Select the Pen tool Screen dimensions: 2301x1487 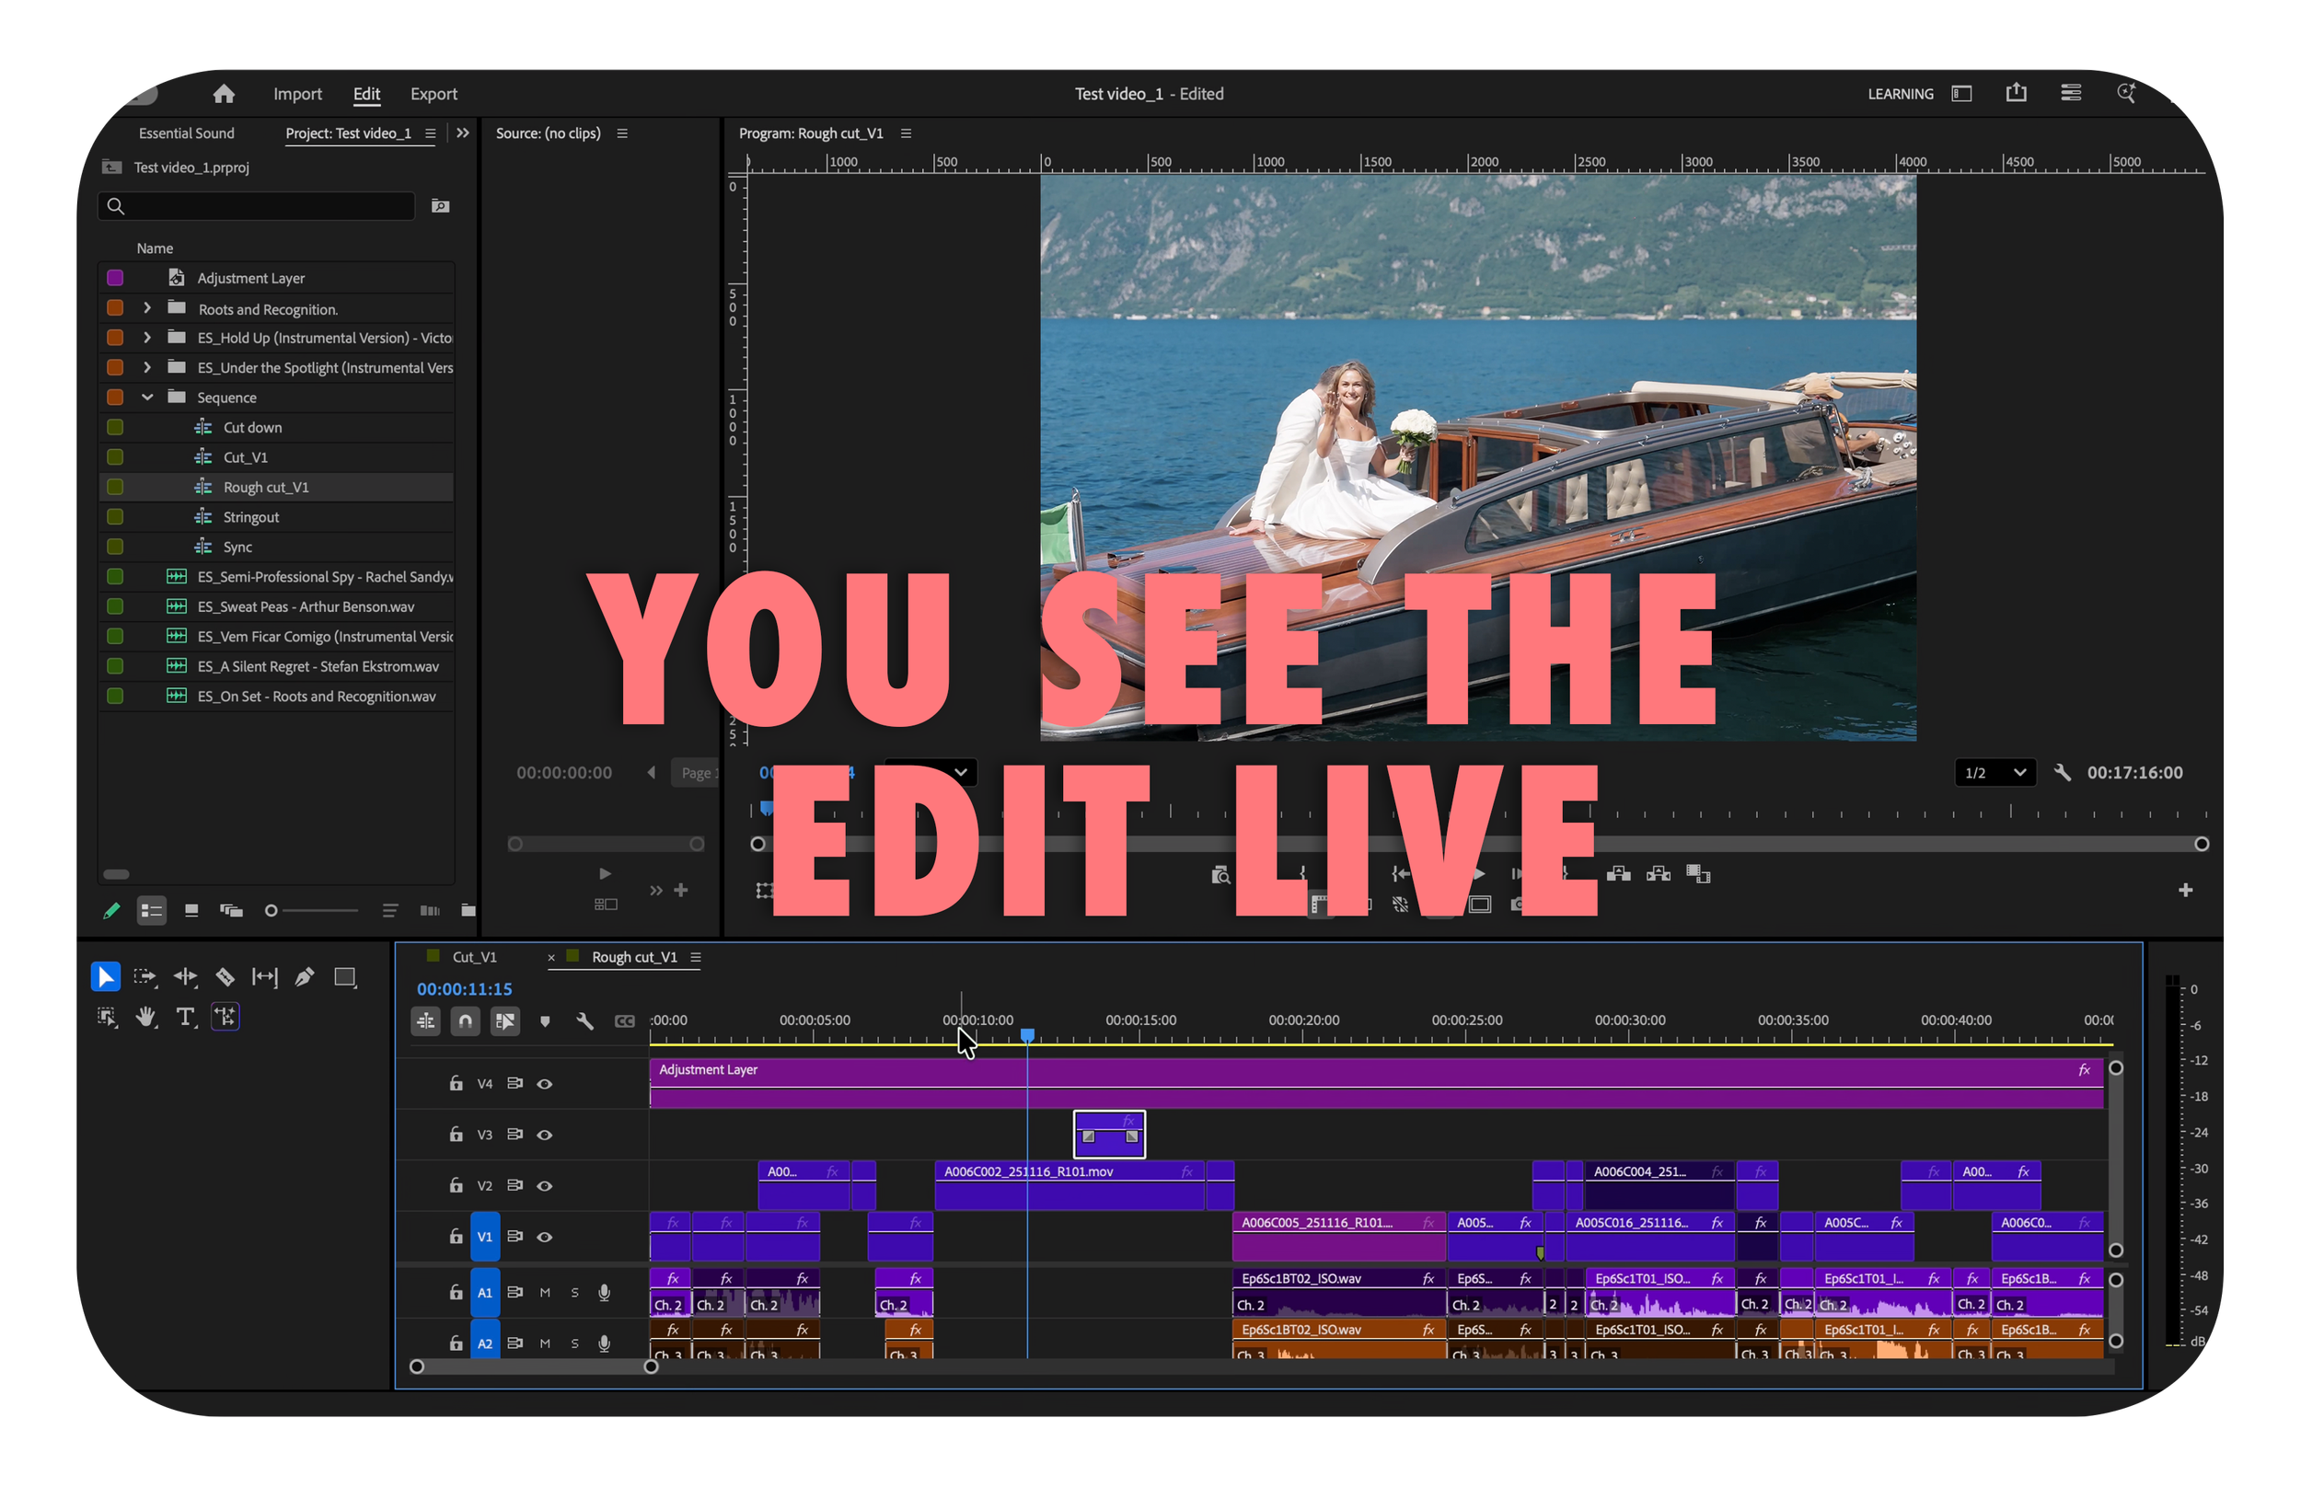tap(304, 977)
